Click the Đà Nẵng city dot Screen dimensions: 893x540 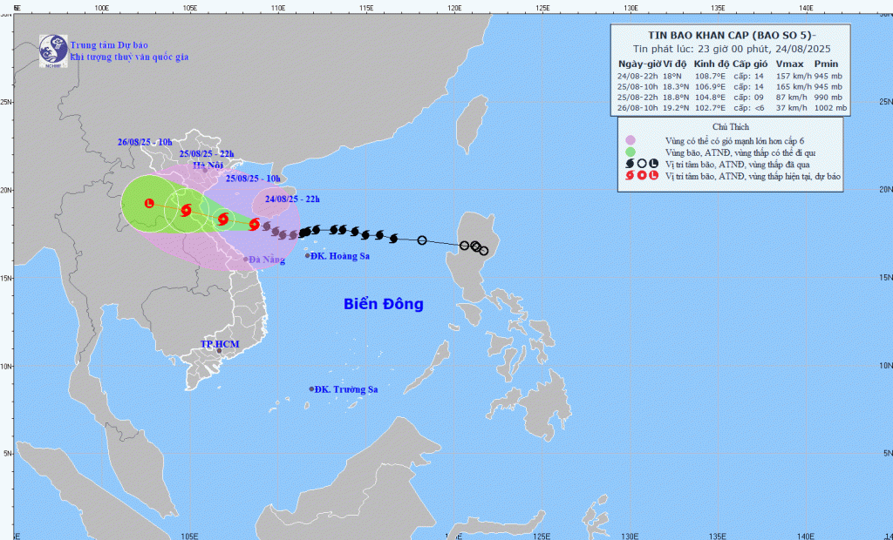click(246, 259)
